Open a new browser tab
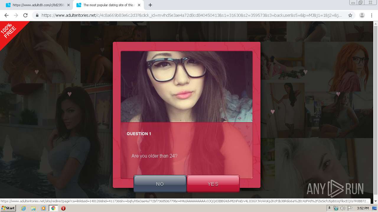378x212 pixels. (x=150, y=5)
